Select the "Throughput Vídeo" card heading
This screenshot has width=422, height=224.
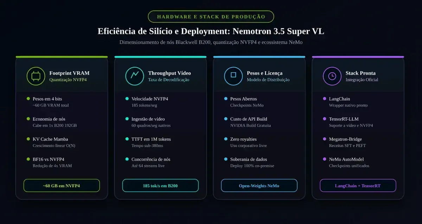pos(170,73)
